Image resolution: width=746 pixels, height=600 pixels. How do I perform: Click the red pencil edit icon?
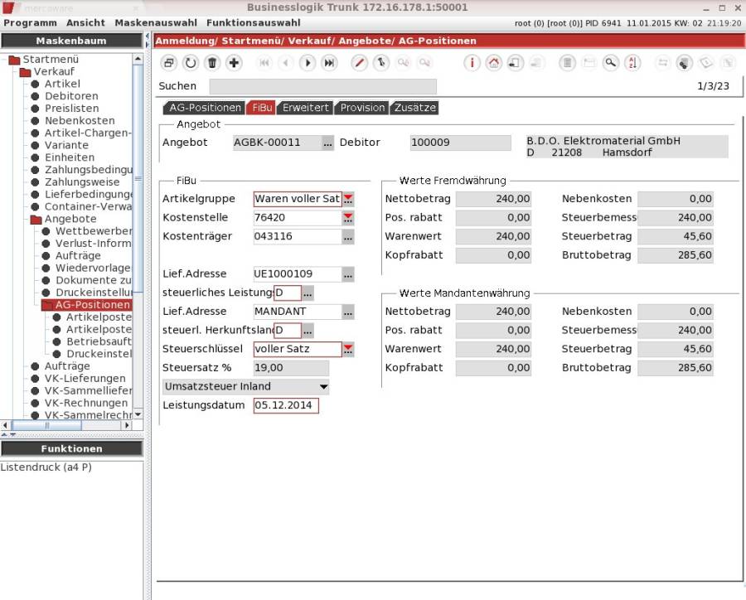point(359,63)
